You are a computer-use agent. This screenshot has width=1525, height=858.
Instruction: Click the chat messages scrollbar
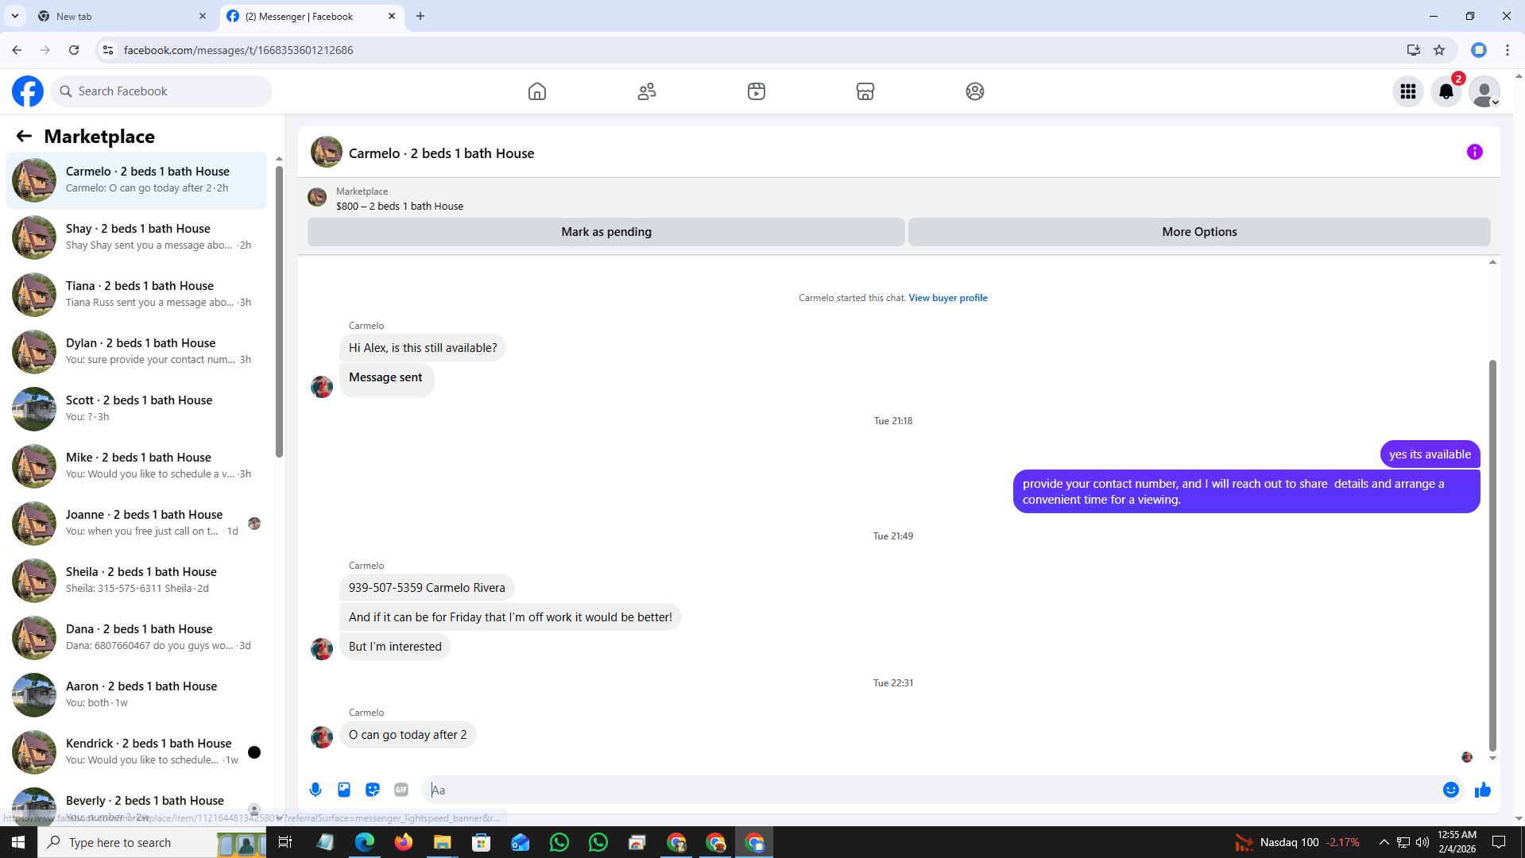pyautogui.click(x=1492, y=555)
